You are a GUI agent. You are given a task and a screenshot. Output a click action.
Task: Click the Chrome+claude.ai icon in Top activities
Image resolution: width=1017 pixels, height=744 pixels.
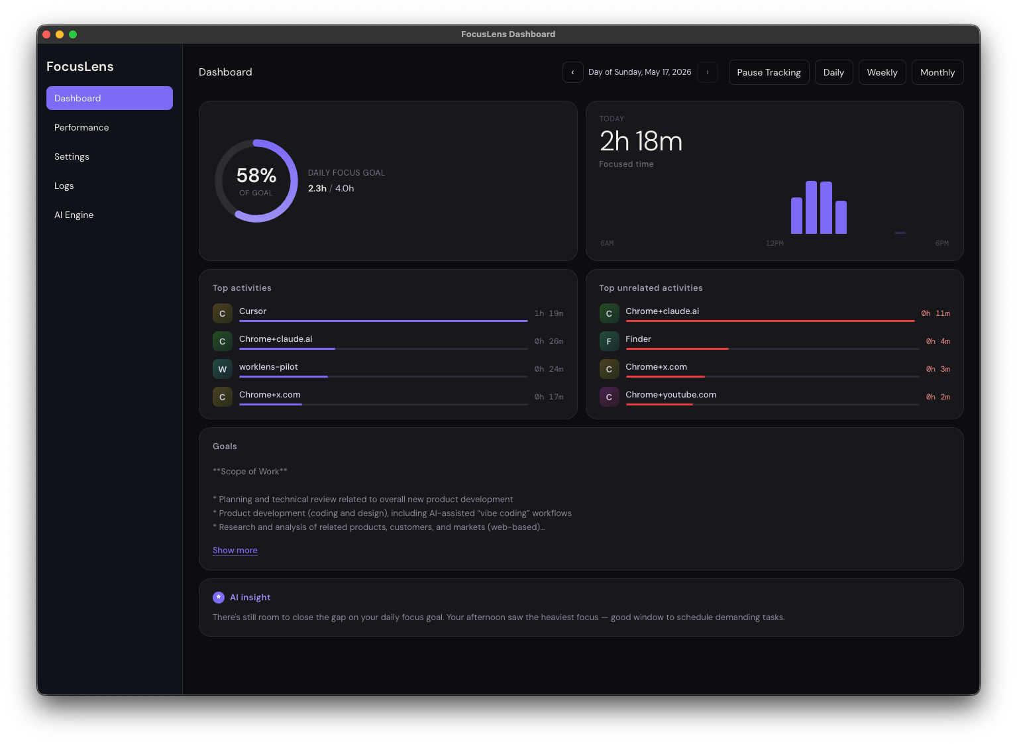point(223,341)
